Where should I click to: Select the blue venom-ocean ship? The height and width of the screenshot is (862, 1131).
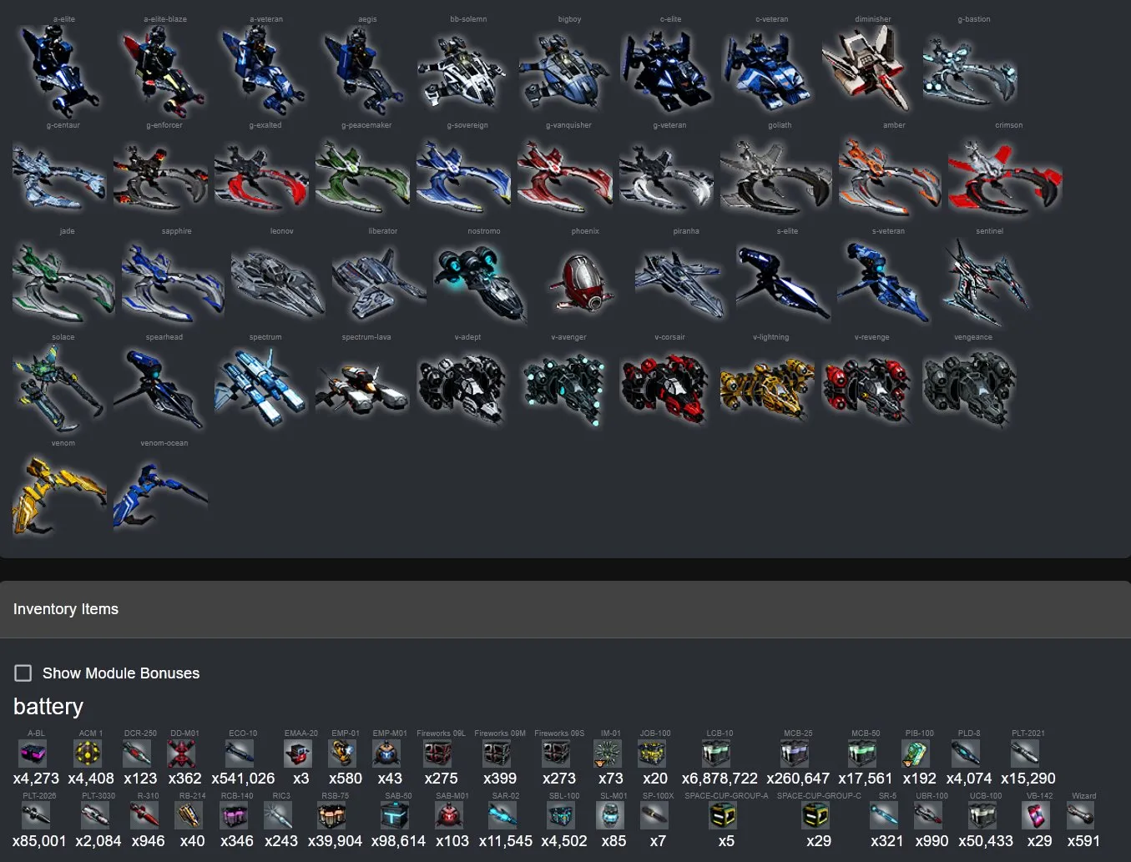[x=159, y=496]
